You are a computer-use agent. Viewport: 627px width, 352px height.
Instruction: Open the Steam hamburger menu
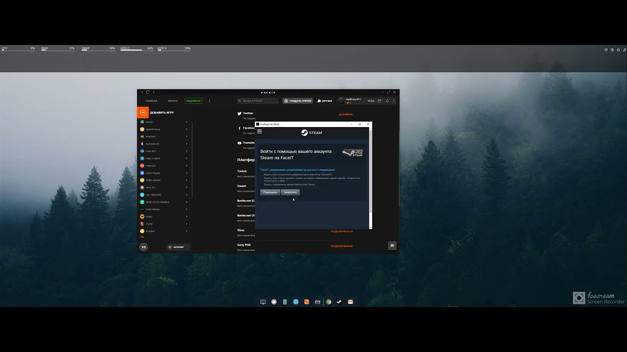(x=259, y=132)
